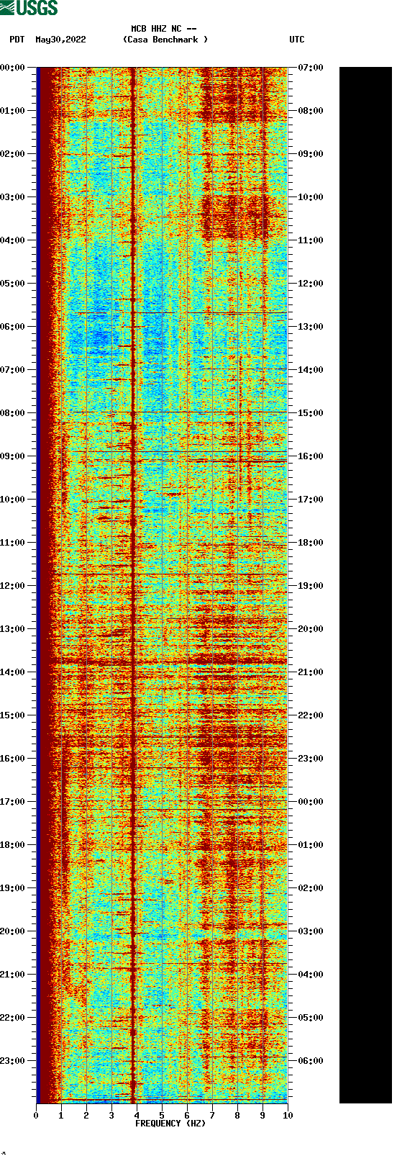Click the PDT time label 20:00
Image resolution: width=397 pixels, height=1161 pixels.
[x=13, y=931]
